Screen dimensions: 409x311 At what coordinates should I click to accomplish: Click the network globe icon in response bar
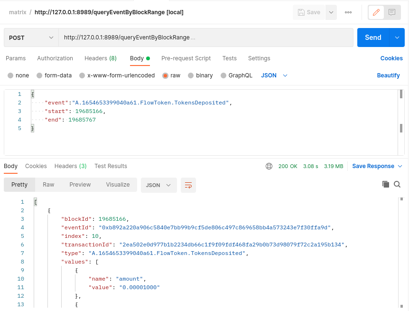pyautogui.click(x=269, y=166)
